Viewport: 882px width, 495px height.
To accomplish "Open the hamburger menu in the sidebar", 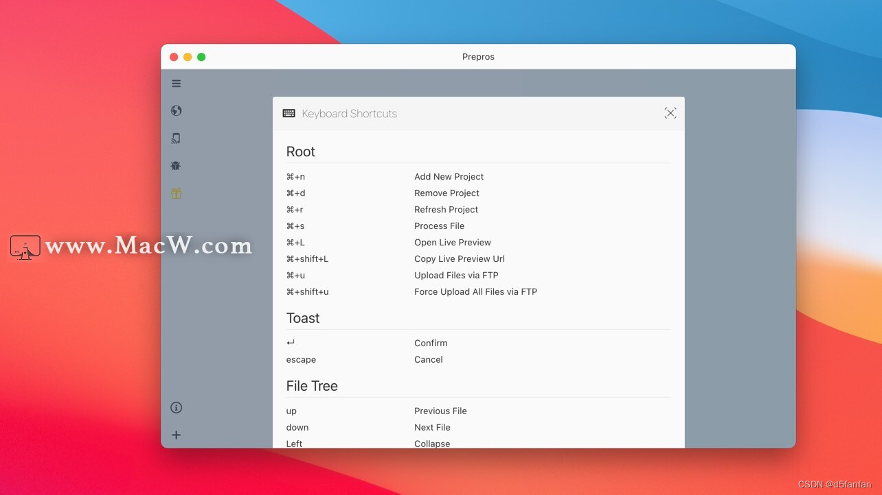I will point(176,83).
